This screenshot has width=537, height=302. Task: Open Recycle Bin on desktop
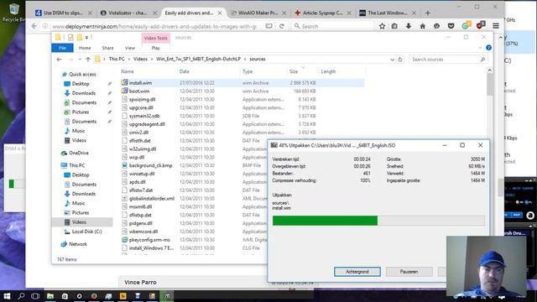coord(13,13)
